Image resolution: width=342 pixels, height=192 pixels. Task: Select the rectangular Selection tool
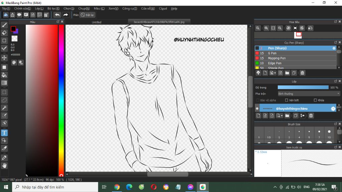[4, 92]
